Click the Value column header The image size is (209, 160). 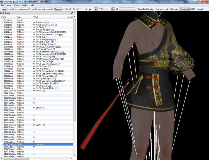click(x=50, y=17)
